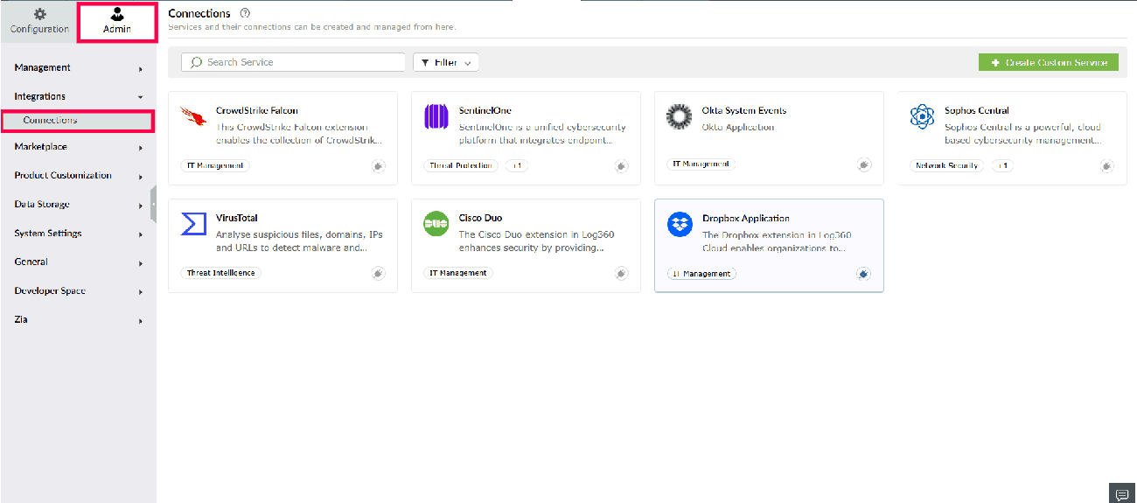Click Threat Intelligence tag on VirusTotal card
This screenshot has width=1137, height=503.
(x=220, y=273)
